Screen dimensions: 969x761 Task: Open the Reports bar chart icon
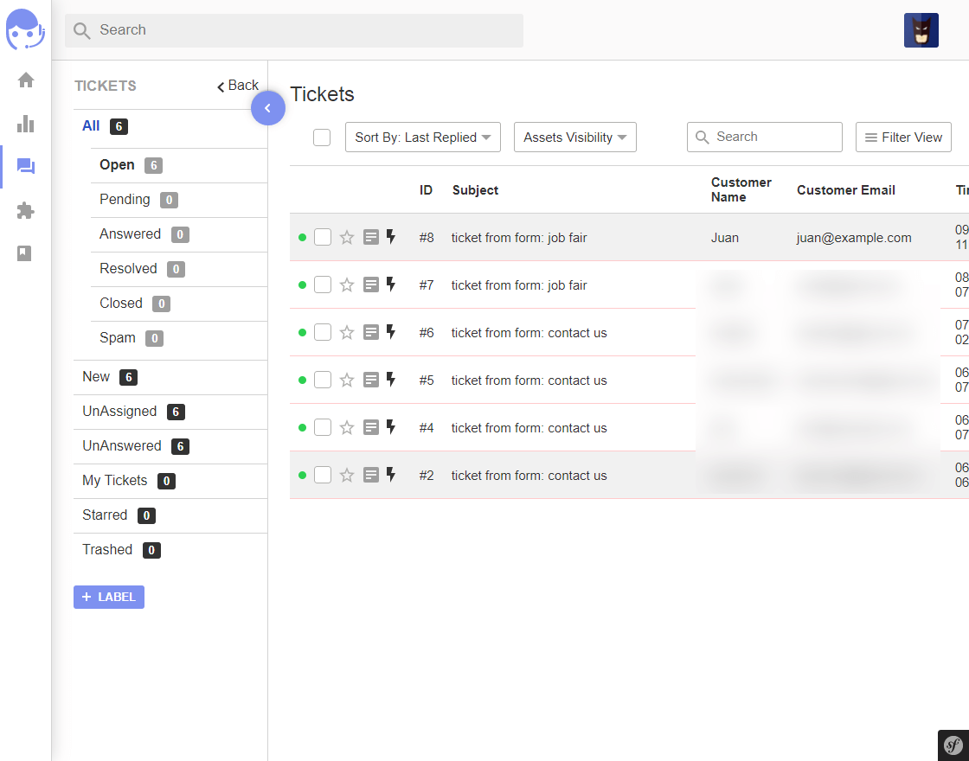26,124
